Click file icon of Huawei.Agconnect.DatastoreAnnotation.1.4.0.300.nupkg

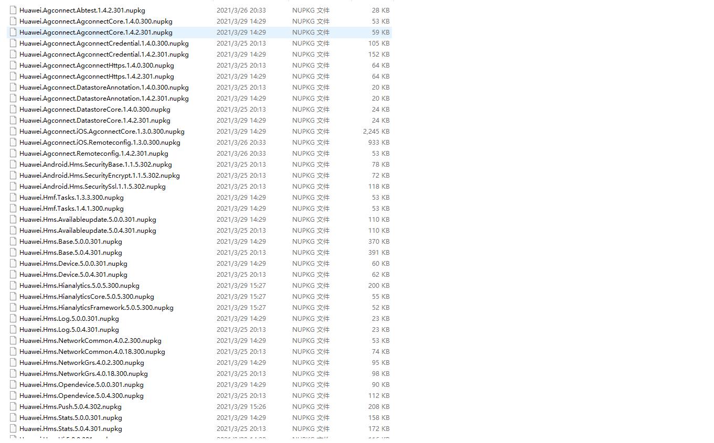click(13, 87)
